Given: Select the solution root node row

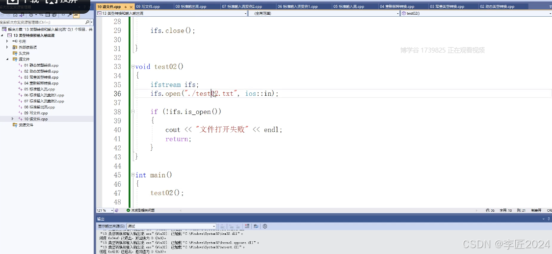Looking at the screenshot, I should pyautogui.click(x=47, y=29).
